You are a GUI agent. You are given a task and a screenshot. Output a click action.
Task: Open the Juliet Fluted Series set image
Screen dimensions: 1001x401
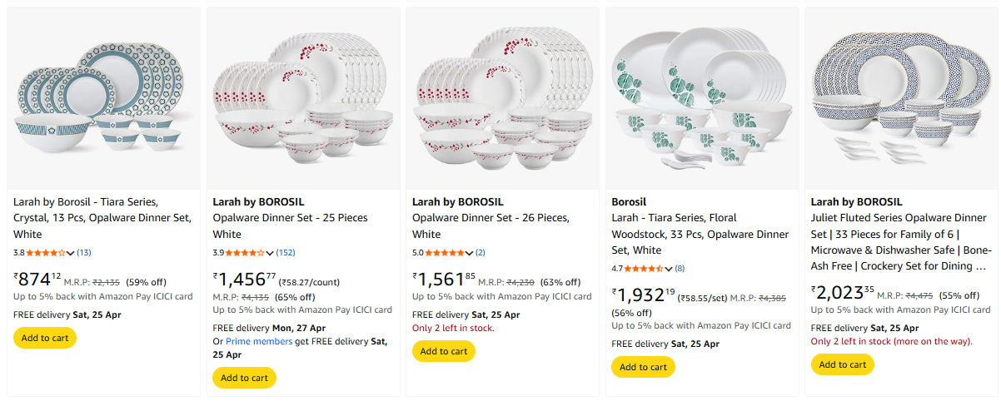(x=901, y=98)
